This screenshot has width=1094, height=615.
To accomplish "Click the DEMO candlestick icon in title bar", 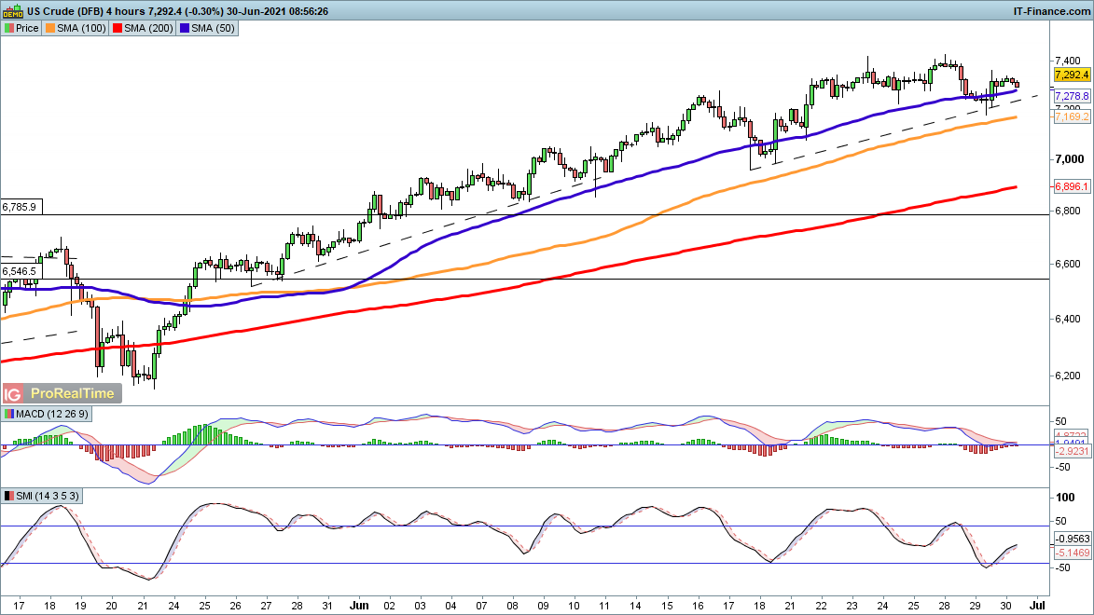I will coord(12,10).
